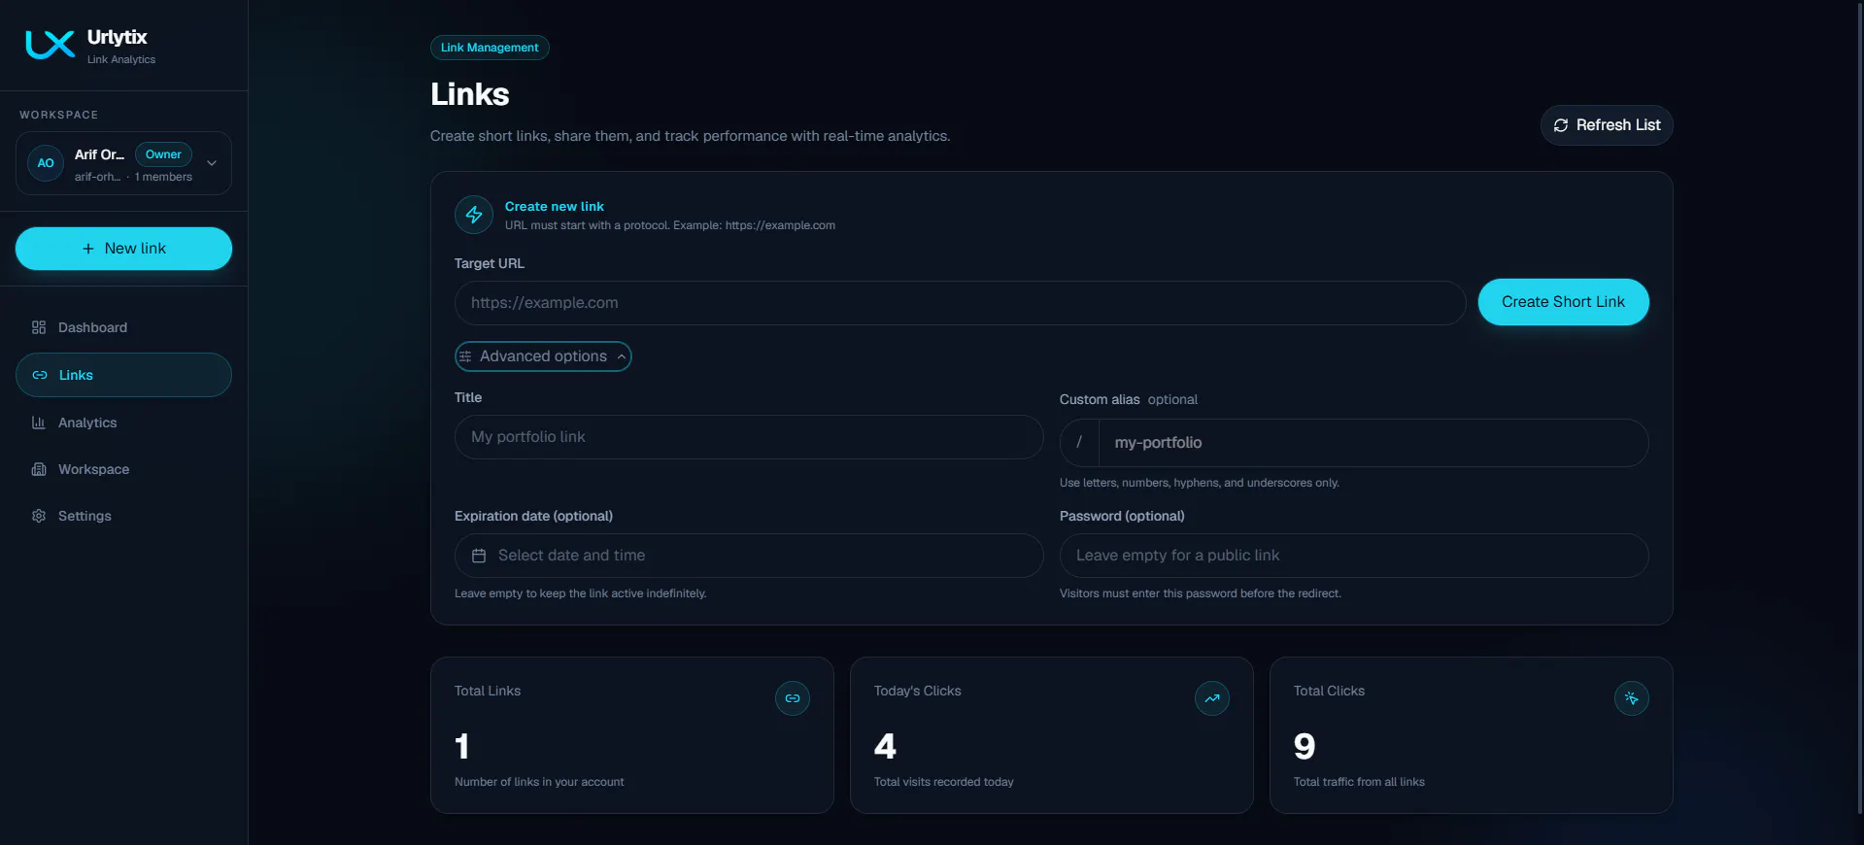Click the Total Clicks value 9
The image size is (1864, 845).
point(1305,746)
